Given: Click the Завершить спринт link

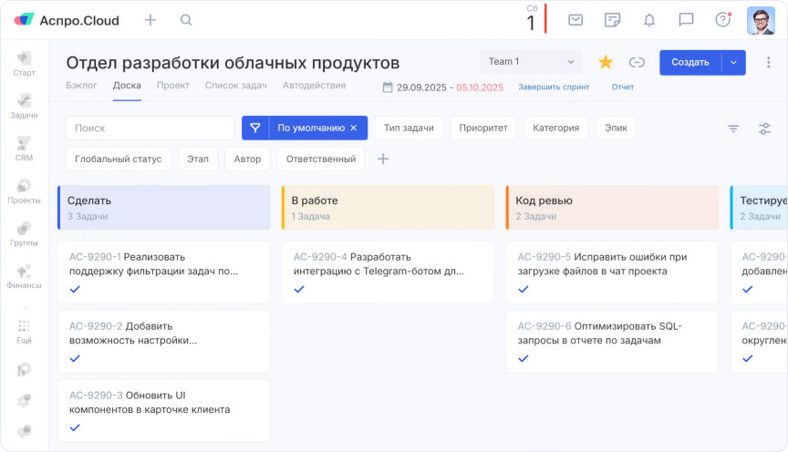Looking at the screenshot, I should 554,87.
